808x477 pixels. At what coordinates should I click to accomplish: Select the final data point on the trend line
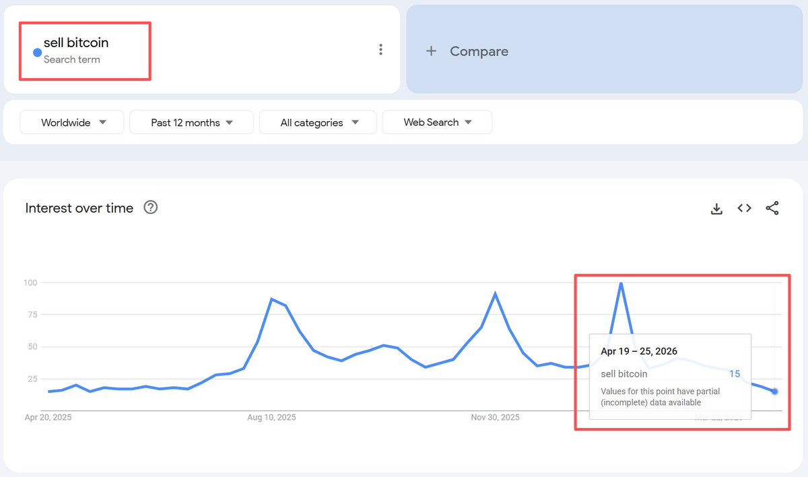pyautogui.click(x=774, y=391)
